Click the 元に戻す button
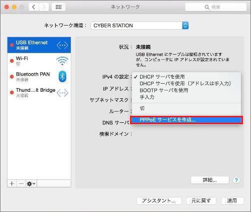Viewport: 251px width, 212px height. (201, 200)
